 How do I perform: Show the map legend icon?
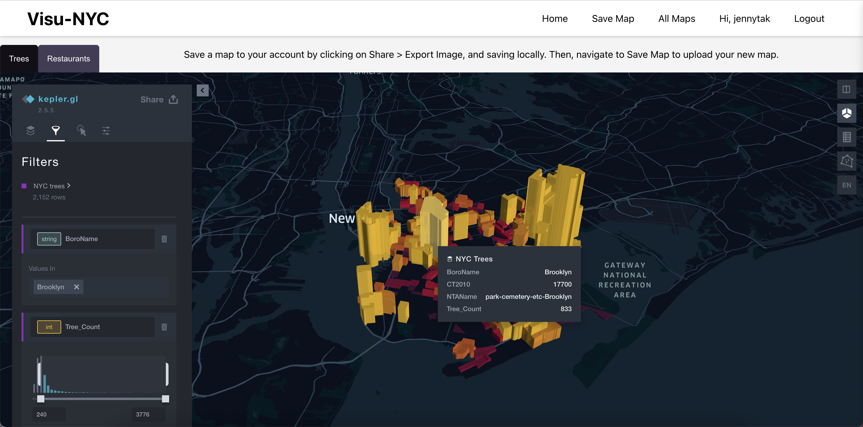pos(846,137)
